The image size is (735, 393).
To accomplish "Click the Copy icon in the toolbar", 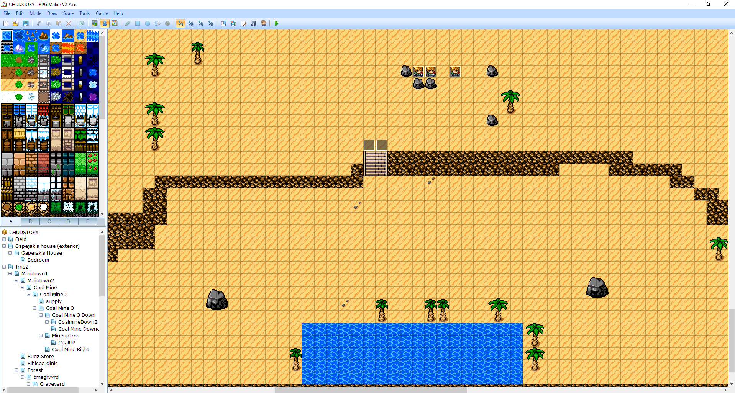I will click(49, 24).
